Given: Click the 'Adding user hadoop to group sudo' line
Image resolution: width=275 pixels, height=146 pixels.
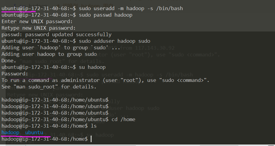Looking at the screenshot, I should click(x=49, y=54).
